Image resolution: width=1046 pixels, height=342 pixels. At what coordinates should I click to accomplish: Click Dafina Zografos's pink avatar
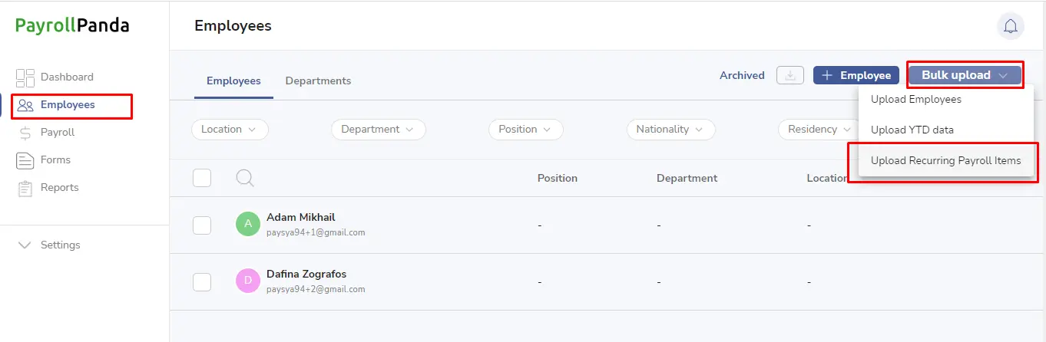click(248, 281)
